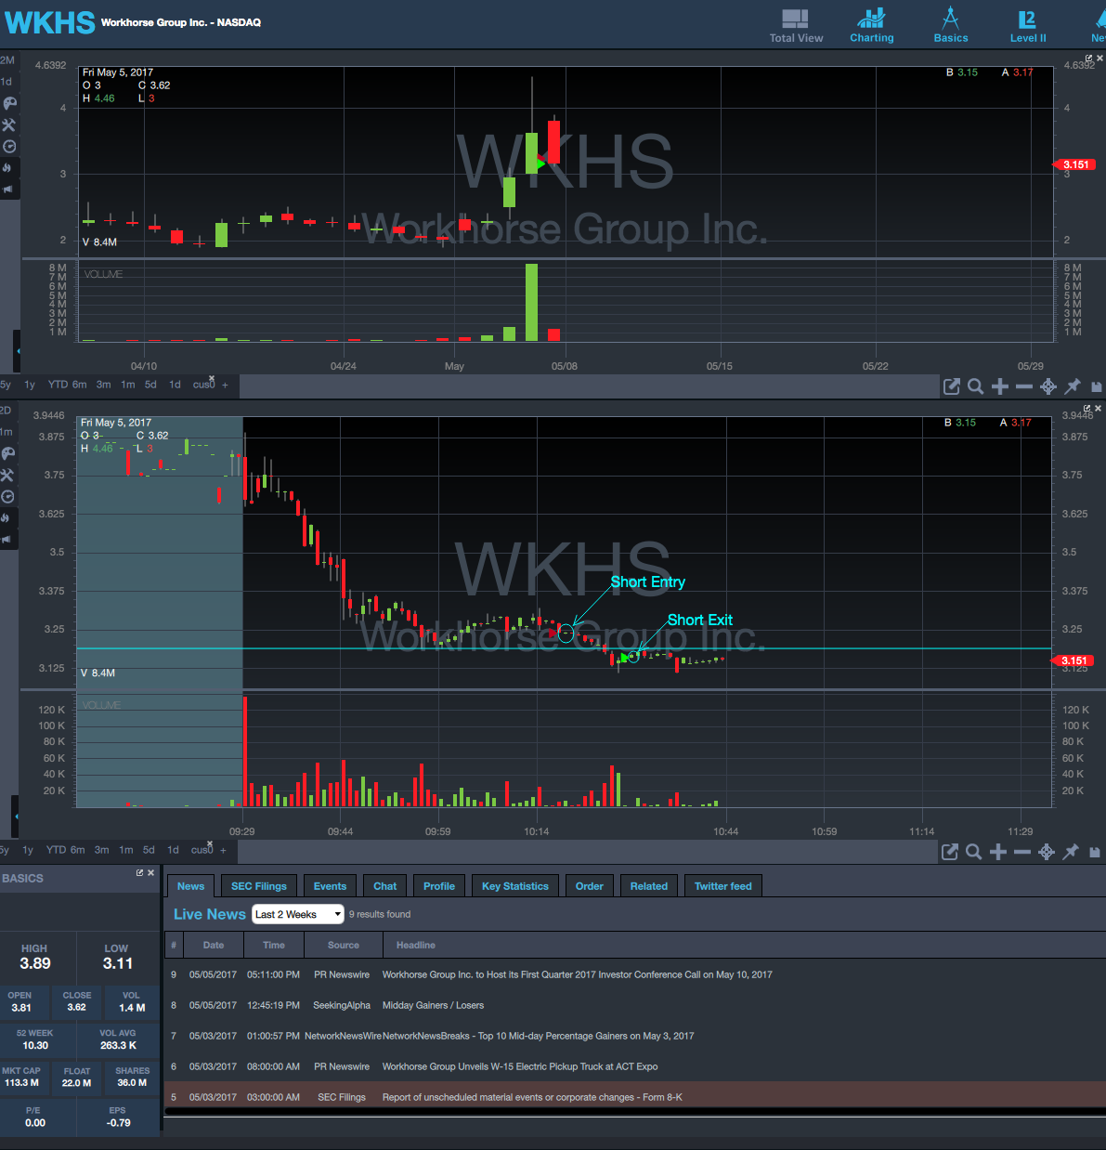The height and width of the screenshot is (1150, 1106).
Task: Toggle the crosshair icon on the intraday chart toolbar
Action: (x=1047, y=852)
